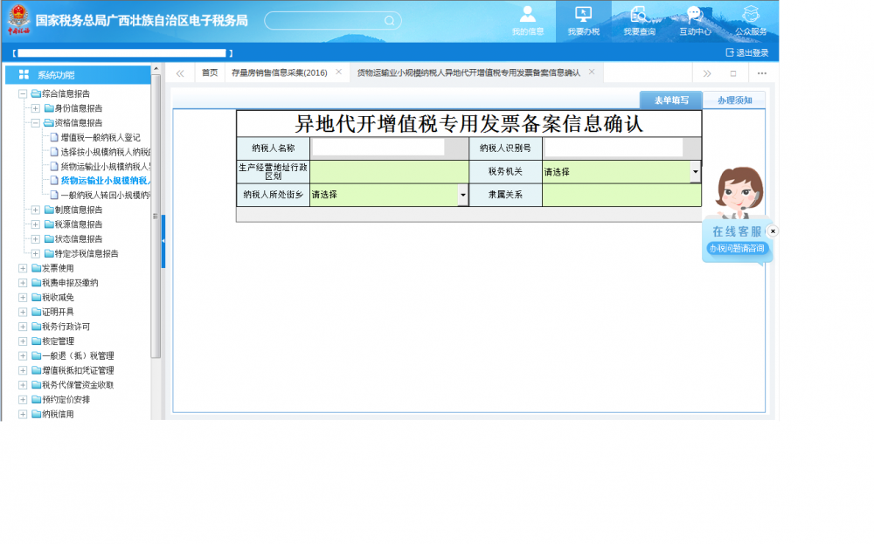This screenshot has height=544, width=874.
Task: Click the 我要办税 monitor icon
Action: (583, 15)
